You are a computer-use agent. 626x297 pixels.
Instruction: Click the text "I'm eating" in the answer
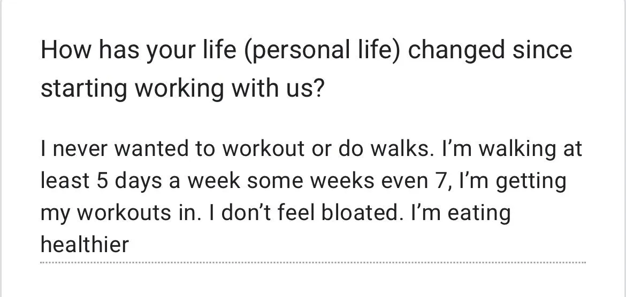(461, 213)
